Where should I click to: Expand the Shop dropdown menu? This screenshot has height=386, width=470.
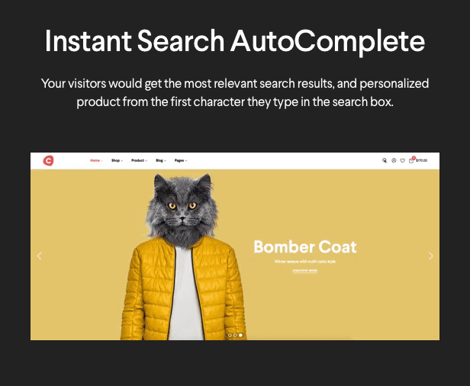(x=116, y=161)
